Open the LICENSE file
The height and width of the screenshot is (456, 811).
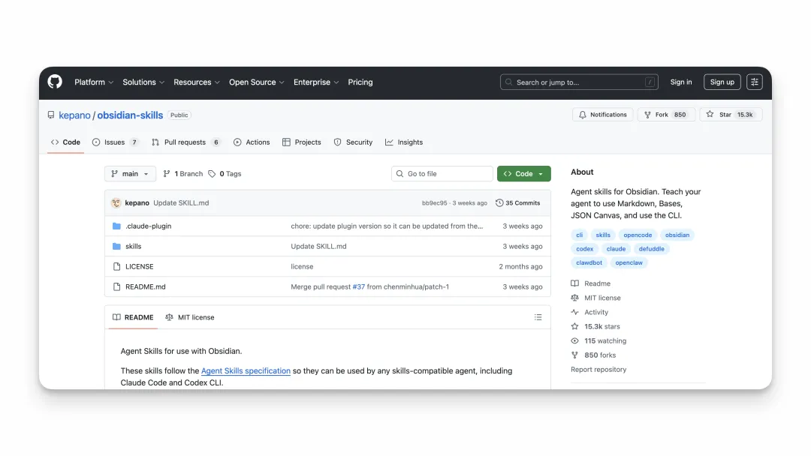pyautogui.click(x=139, y=266)
